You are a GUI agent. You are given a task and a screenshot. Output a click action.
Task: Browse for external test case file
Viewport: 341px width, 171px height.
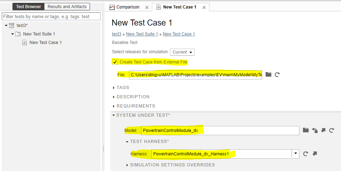[268, 75]
